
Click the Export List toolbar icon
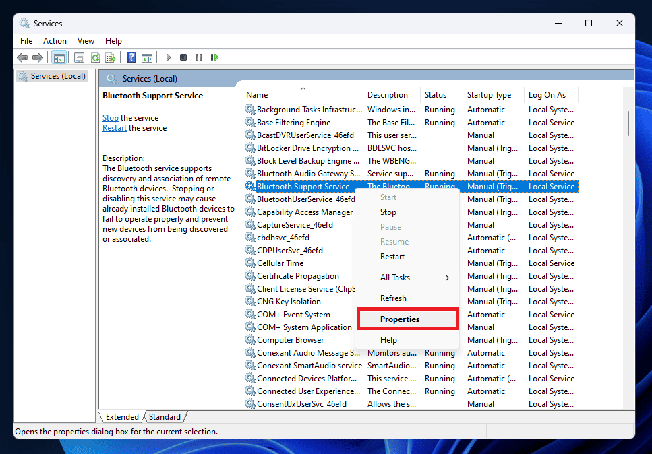(x=111, y=57)
